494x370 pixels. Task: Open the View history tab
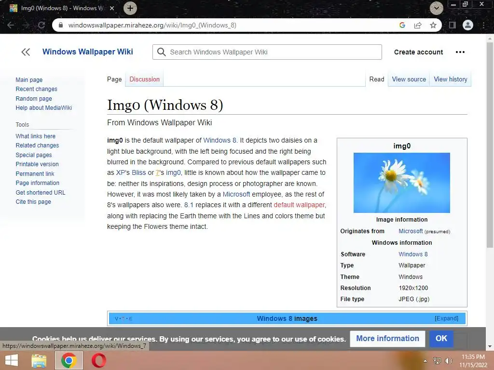click(451, 79)
